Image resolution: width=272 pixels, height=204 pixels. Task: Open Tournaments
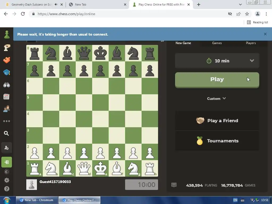pos(217,141)
